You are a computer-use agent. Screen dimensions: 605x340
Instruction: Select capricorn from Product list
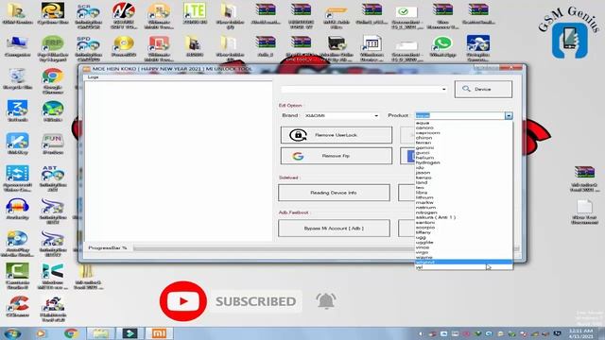[464, 132]
